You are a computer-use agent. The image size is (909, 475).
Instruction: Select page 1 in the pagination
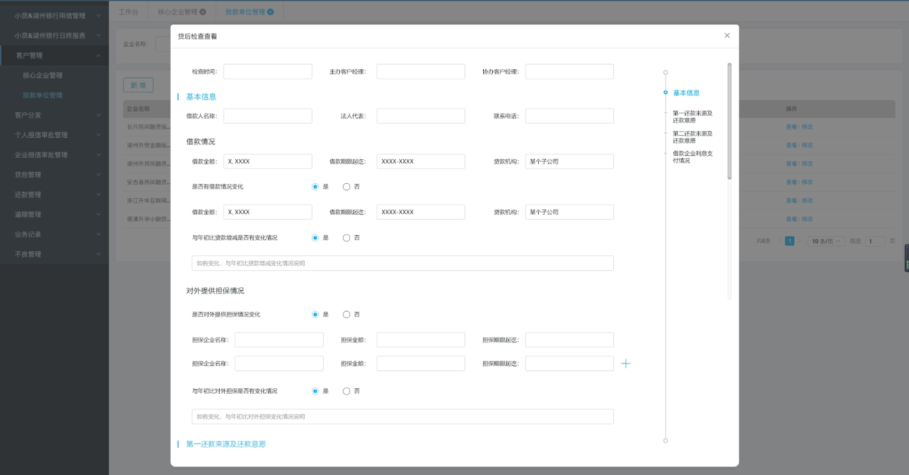[790, 241]
